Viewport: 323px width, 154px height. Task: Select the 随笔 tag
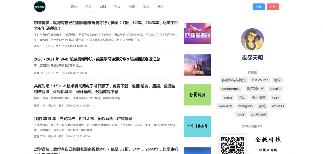[x=262, y=106]
